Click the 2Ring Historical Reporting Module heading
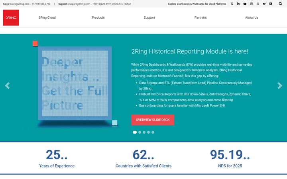Screen dimensions: 287x179 [x=190, y=51]
